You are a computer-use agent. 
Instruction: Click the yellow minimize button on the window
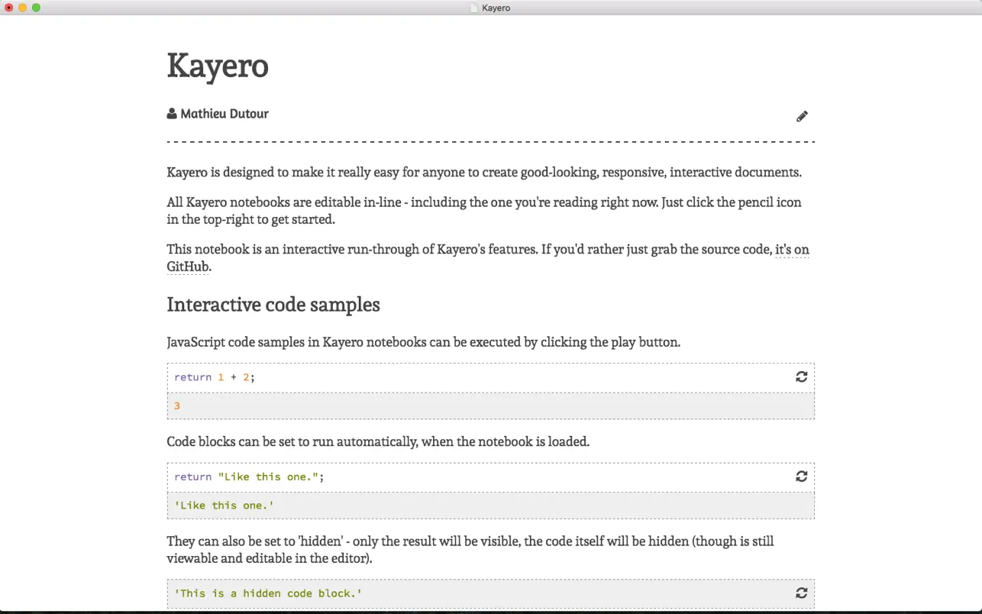pyautogui.click(x=21, y=7)
